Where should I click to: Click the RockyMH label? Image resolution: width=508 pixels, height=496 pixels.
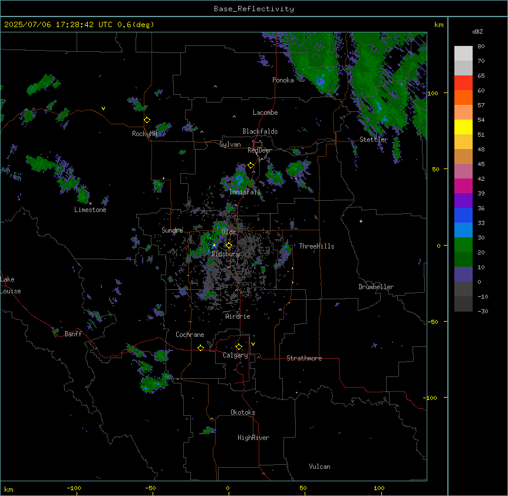[144, 134]
